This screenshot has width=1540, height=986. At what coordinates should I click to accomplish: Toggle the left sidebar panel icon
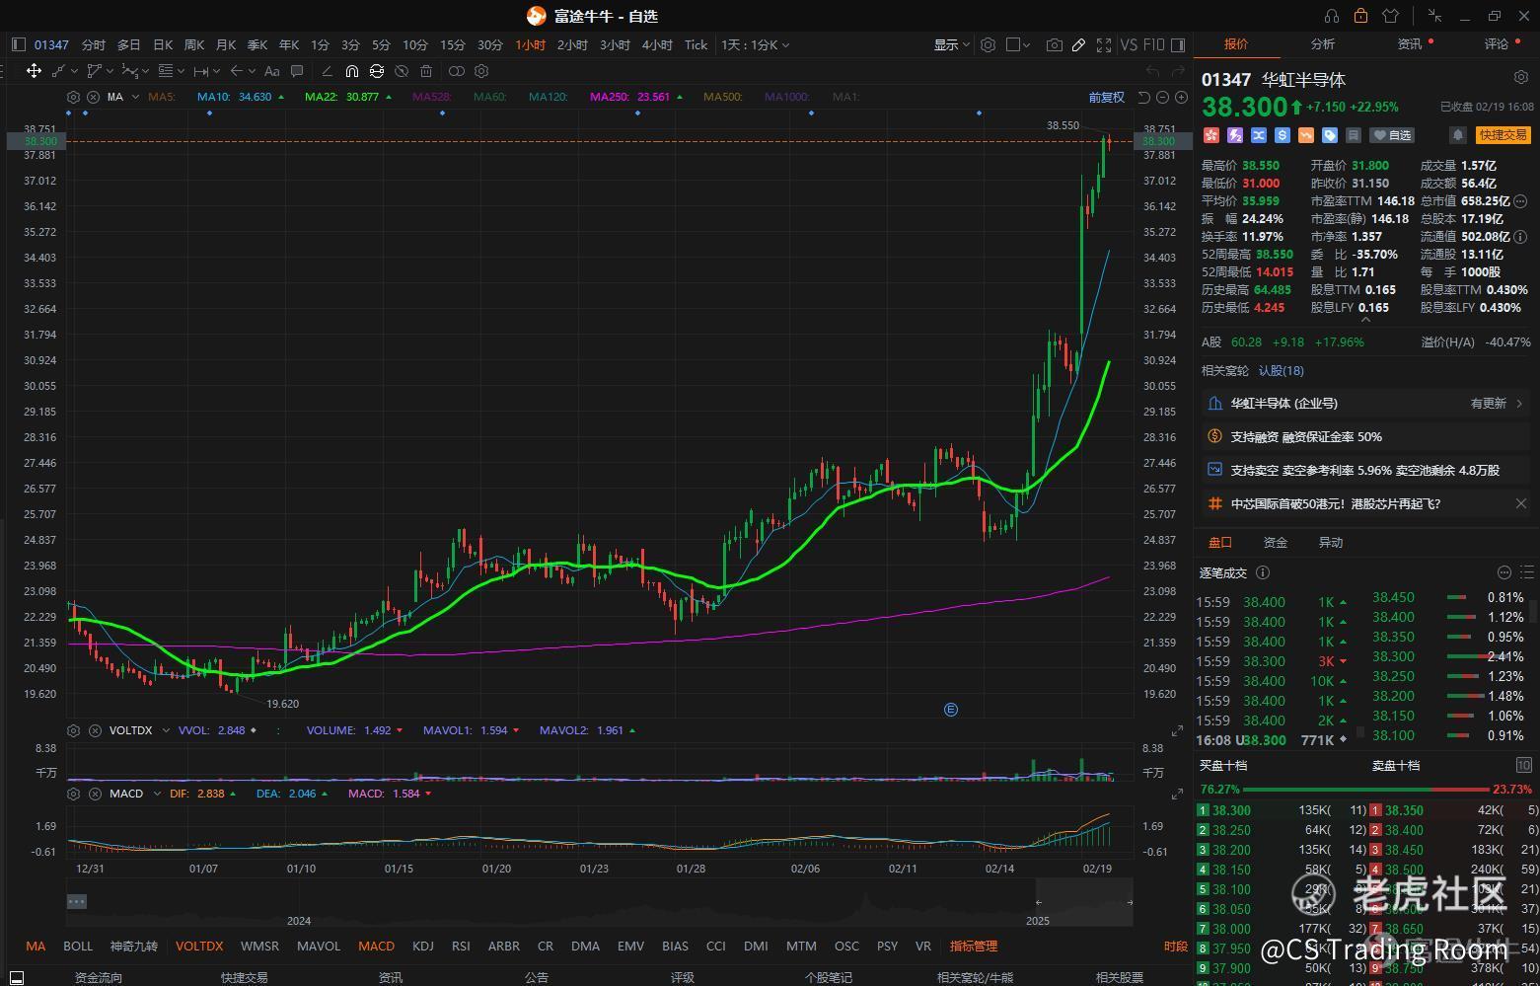[19, 44]
